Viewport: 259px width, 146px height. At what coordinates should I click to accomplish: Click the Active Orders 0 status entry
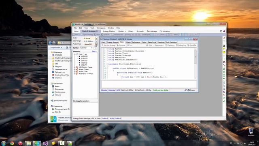115,118
